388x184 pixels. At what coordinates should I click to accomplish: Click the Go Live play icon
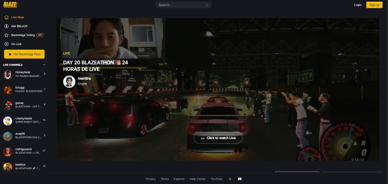pos(6,44)
